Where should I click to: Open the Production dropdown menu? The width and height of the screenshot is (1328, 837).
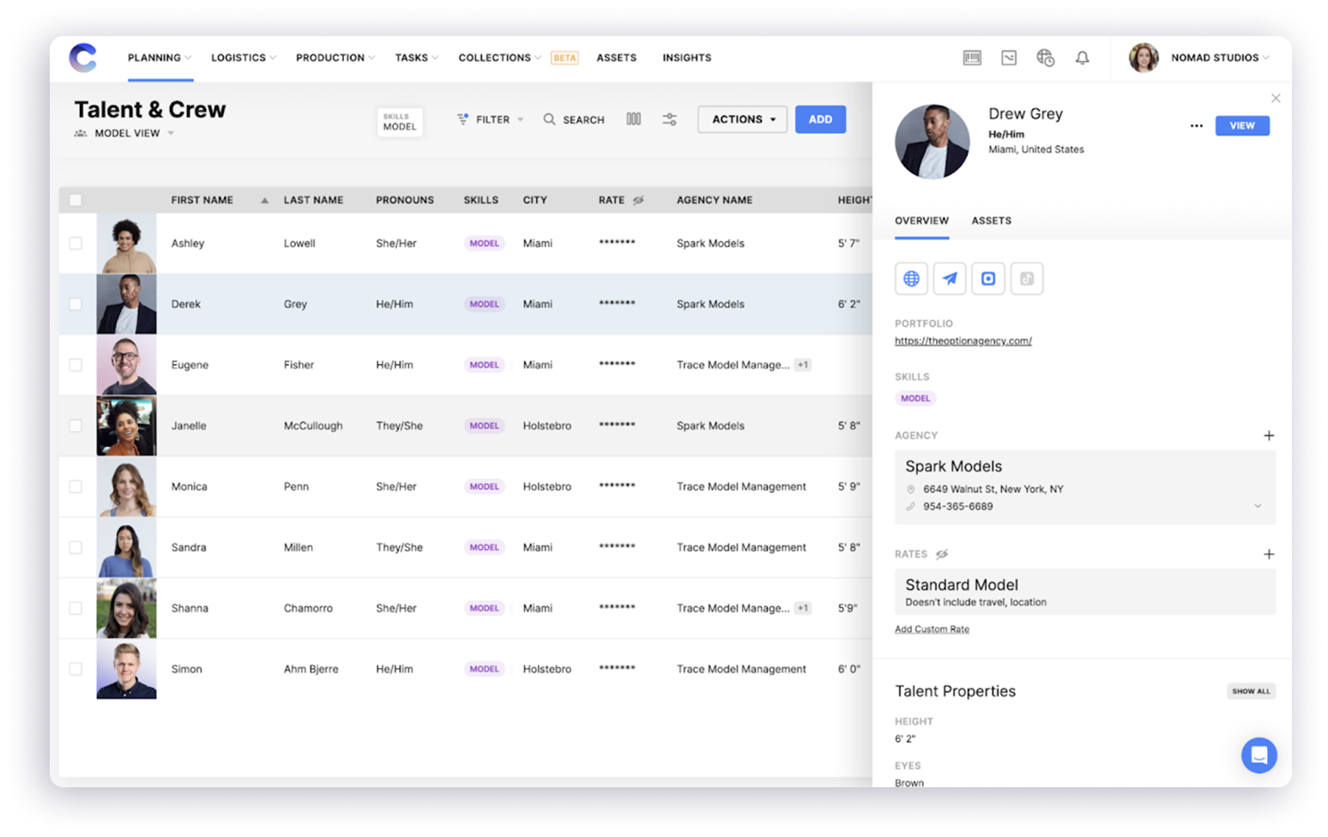coord(335,57)
